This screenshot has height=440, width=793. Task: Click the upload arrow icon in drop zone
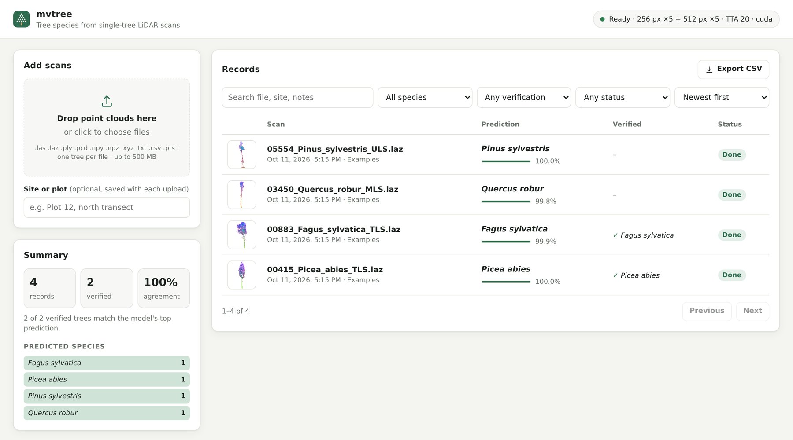(107, 101)
